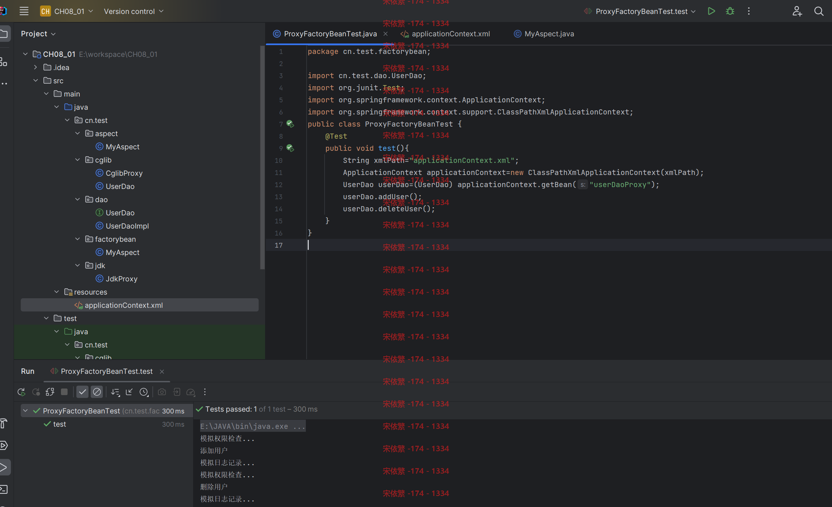Toggle the Project tool window folder icon
Viewport: 832px width, 507px height.
click(4, 34)
